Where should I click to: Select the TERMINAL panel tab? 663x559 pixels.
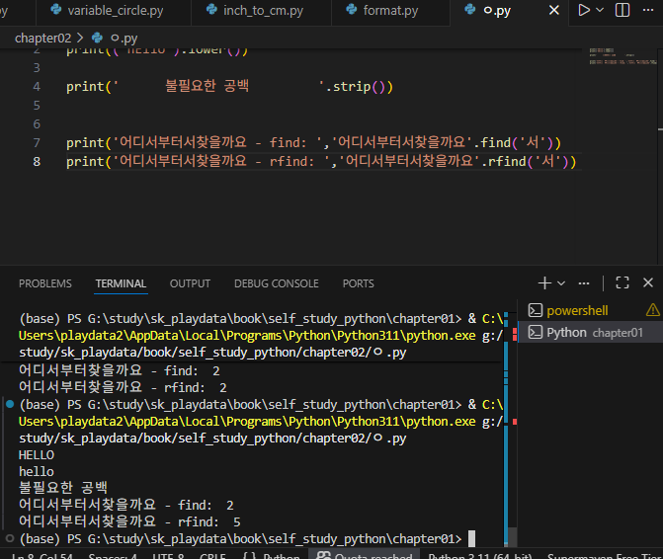point(121,283)
